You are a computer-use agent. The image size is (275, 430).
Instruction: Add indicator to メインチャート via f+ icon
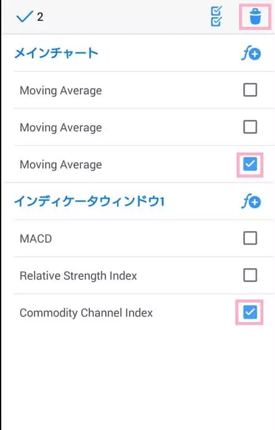251,54
